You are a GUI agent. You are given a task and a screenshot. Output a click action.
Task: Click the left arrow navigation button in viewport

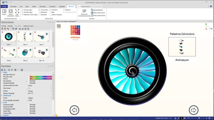point(74,110)
